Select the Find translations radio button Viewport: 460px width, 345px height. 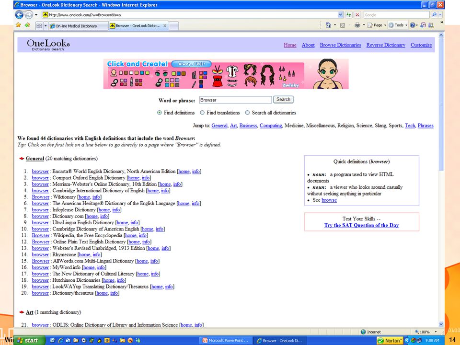point(202,113)
